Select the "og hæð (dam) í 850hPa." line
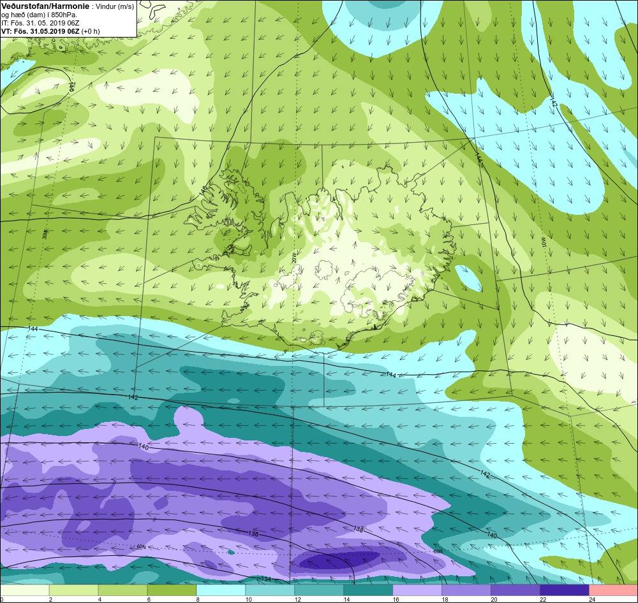 40,15
